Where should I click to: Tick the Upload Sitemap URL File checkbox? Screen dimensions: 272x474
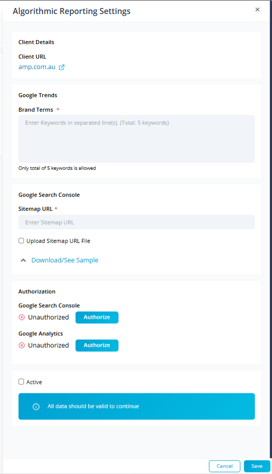click(21, 241)
